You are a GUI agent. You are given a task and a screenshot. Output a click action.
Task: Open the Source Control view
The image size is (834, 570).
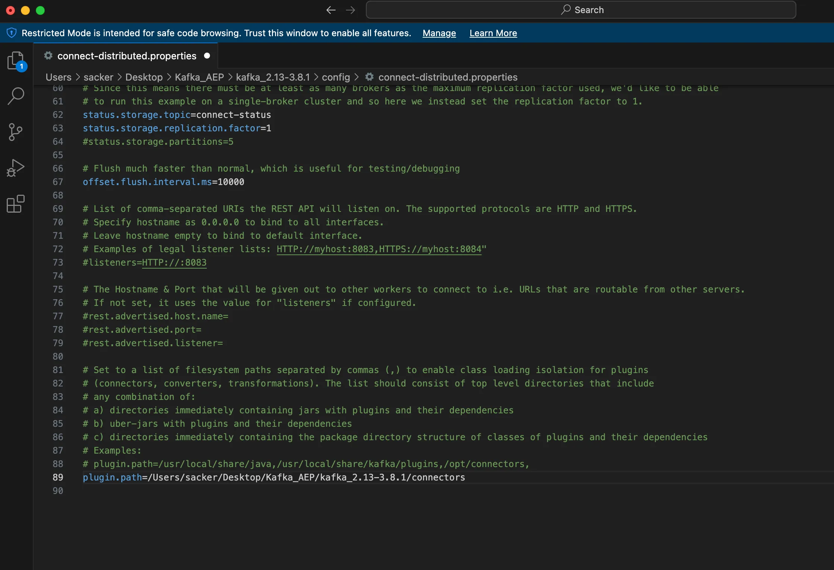pyautogui.click(x=15, y=132)
